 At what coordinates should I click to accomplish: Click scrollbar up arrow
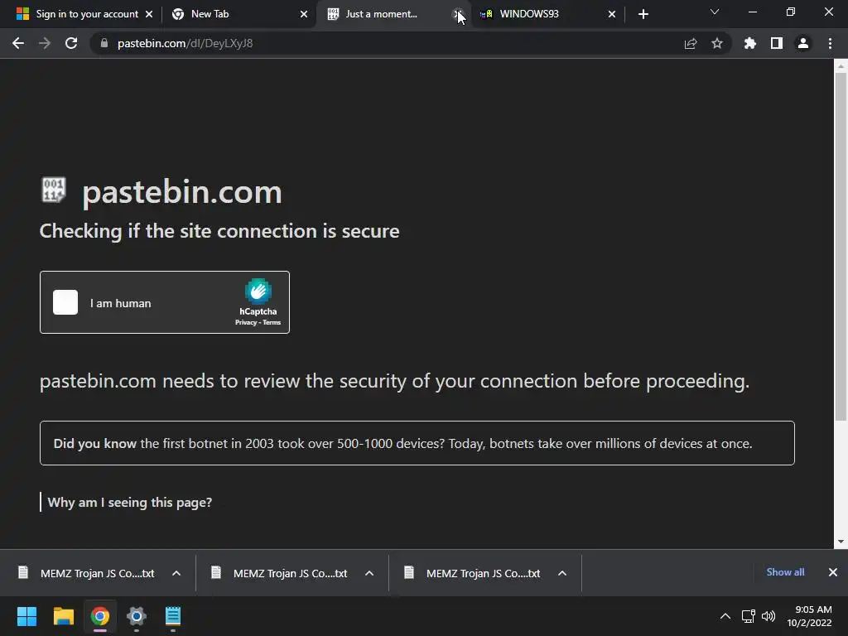pyautogui.click(x=841, y=66)
